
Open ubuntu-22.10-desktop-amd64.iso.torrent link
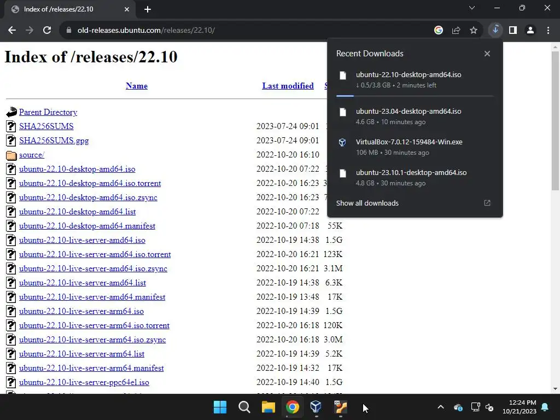click(x=90, y=183)
